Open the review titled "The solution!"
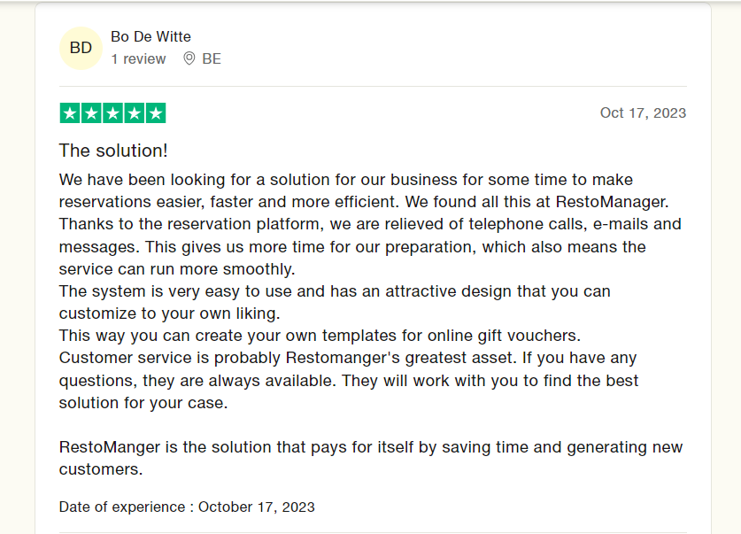Viewport: 741px width, 534px height. pos(113,151)
